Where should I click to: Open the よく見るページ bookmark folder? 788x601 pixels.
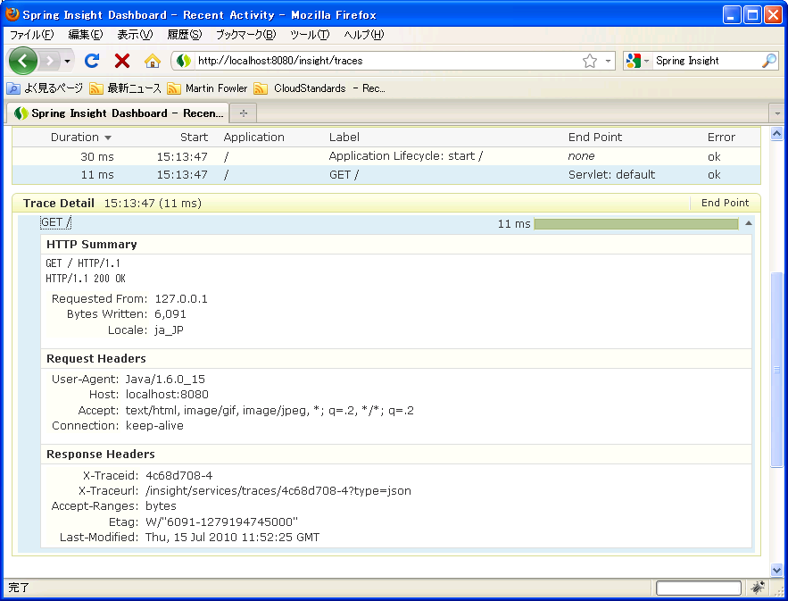pyautogui.click(x=45, y=88)
